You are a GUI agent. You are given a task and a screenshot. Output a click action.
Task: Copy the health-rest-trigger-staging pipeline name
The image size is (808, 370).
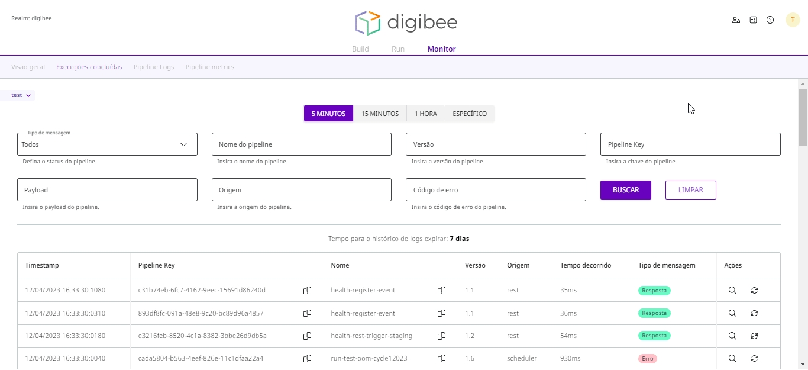[441, 336]
